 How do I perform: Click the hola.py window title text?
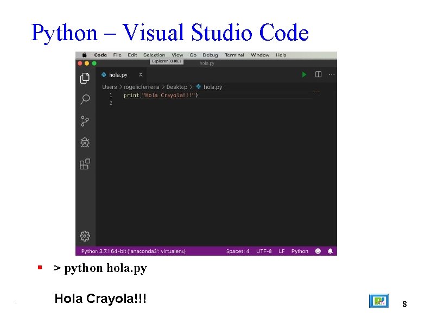[207, 63]
